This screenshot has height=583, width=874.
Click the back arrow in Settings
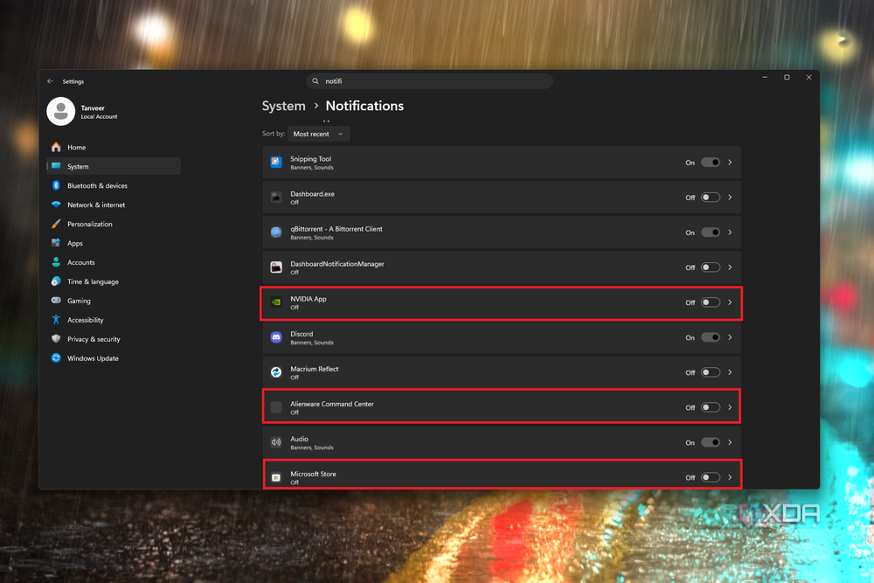click(50, 80)
